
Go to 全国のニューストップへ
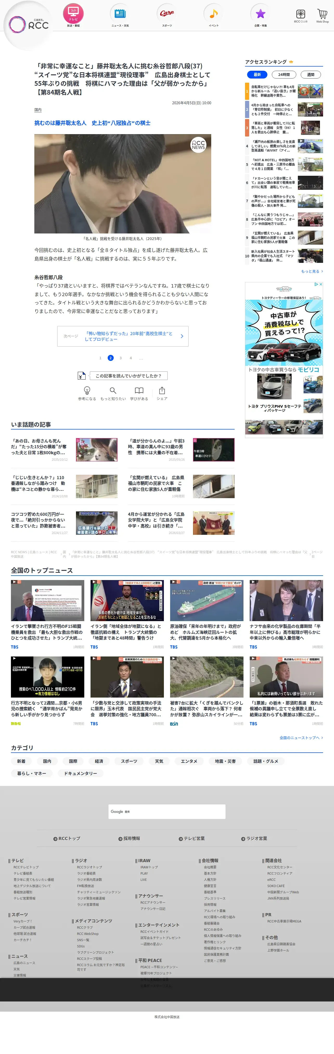[x=301, y=737]
